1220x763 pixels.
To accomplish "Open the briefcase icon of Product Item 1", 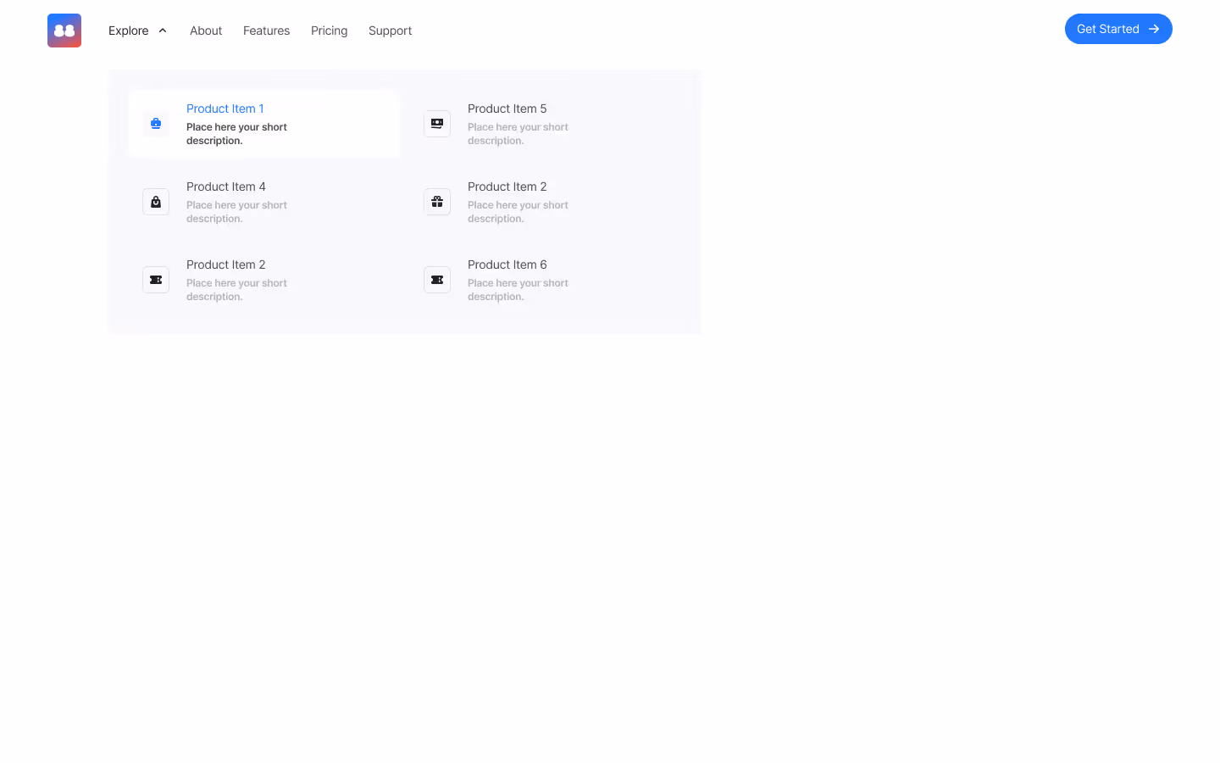I will [156, 124].
